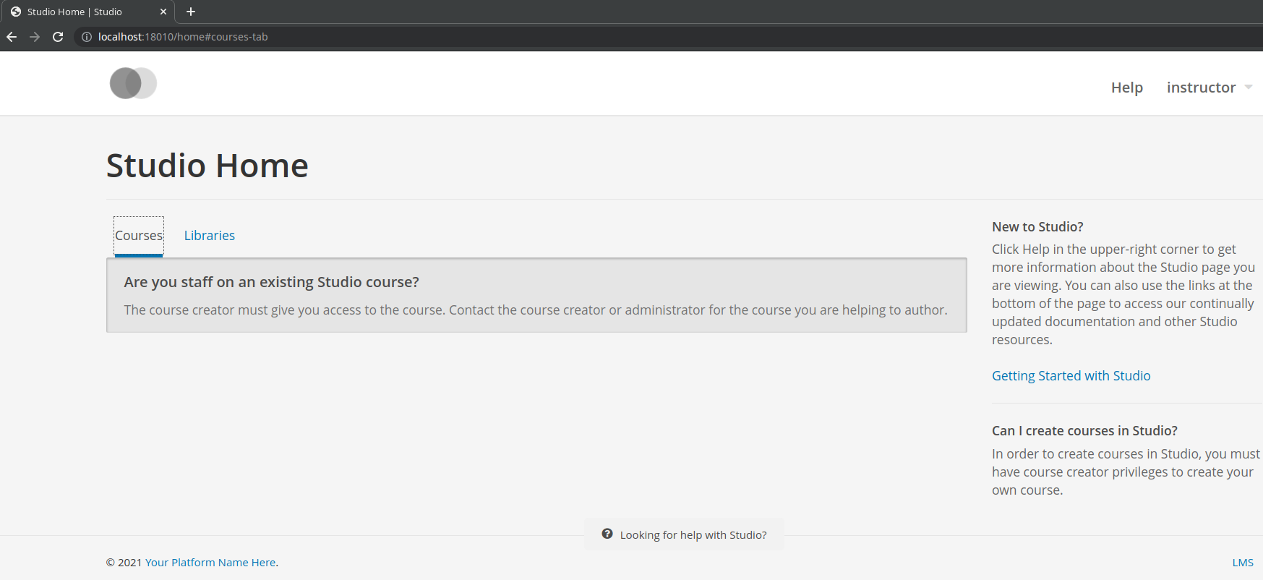Screen dimensions: 1263x580
Task: Open Getting Started with Studio link
Action: pyautogui.click(x=1071, y=376)
